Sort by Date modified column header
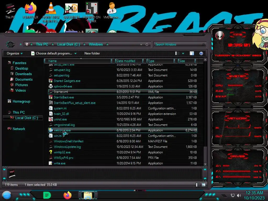 [x=129, y=61]
